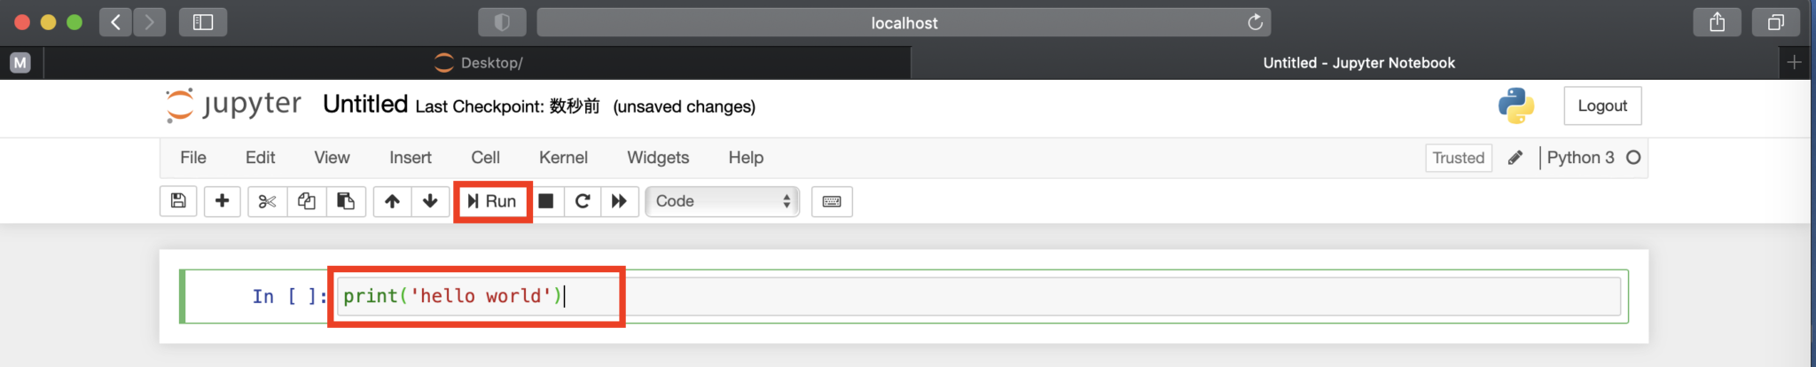This screenshot has height=367, width=1816.
Task: Toggle the Trusted notebook indicator
Action: [x=1458, y=158]
